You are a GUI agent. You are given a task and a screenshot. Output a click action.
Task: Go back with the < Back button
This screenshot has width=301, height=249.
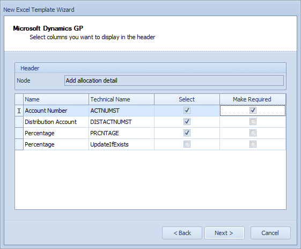coord(182,233)
